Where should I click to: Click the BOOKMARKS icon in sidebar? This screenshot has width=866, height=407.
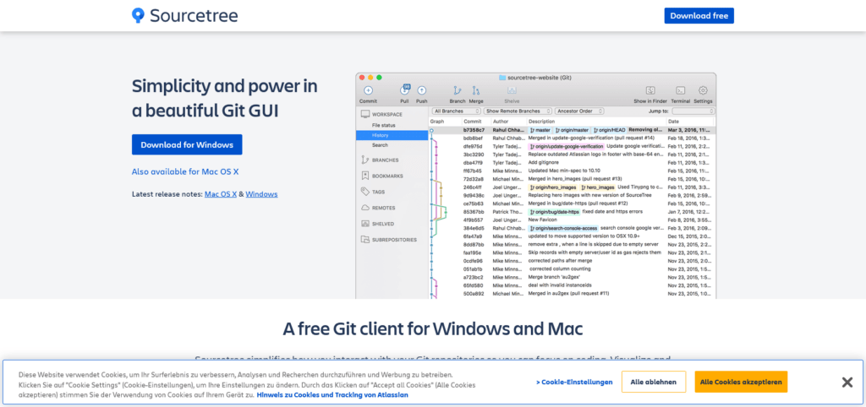pyautogui.click(x=365, y=176)
